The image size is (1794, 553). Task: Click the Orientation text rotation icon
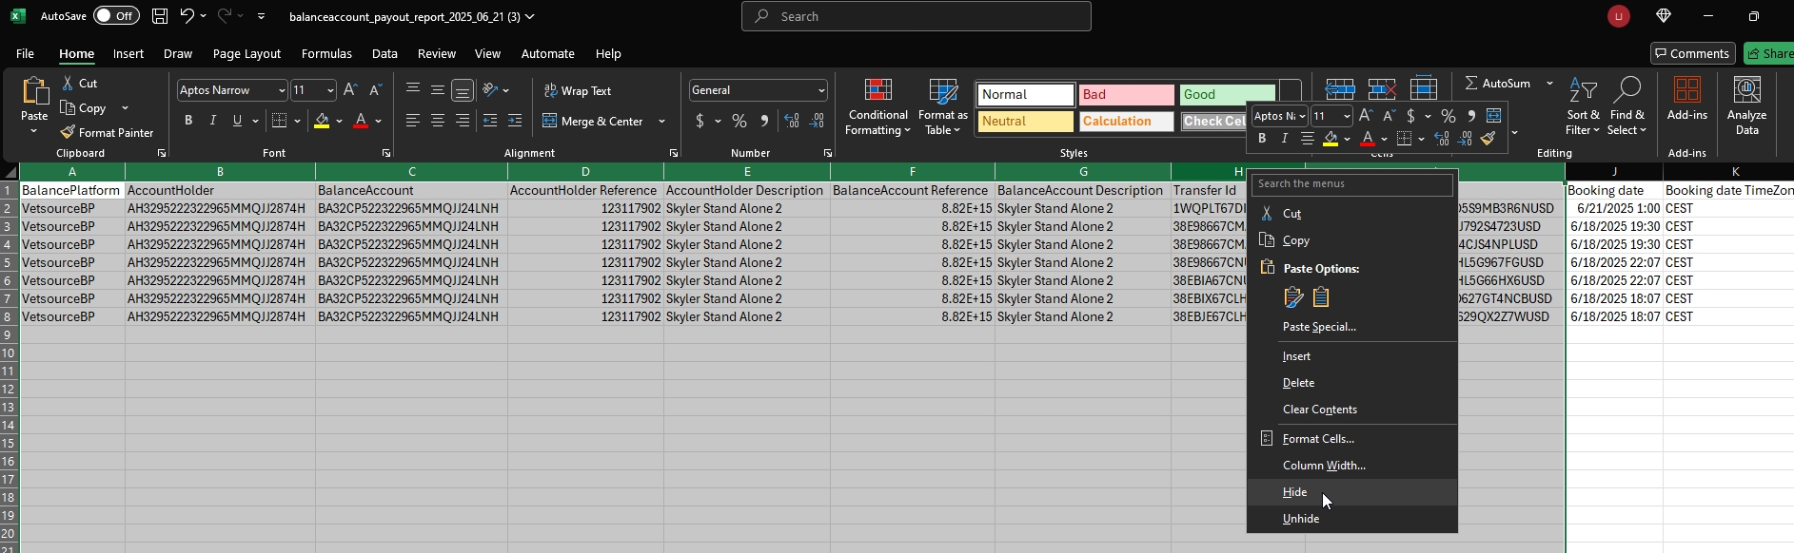point(490,90)
